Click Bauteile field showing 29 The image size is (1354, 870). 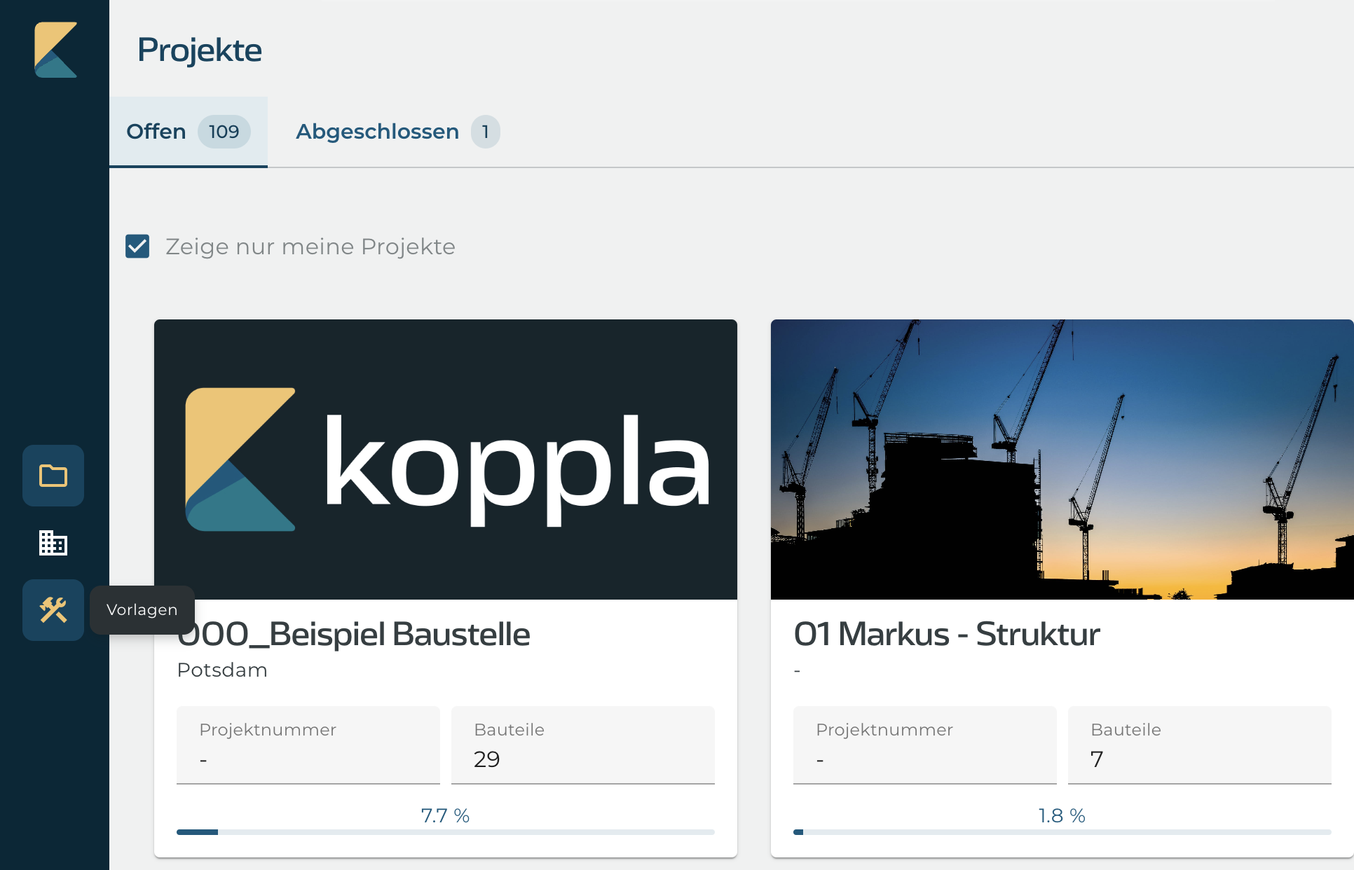583,745
